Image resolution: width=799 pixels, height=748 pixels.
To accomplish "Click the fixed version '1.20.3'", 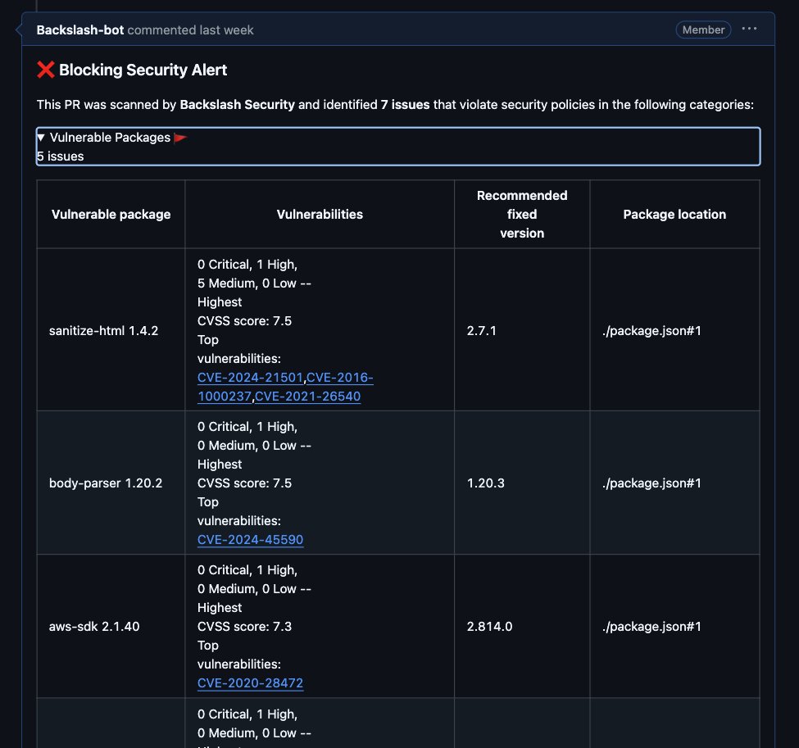I will (486, 483).
